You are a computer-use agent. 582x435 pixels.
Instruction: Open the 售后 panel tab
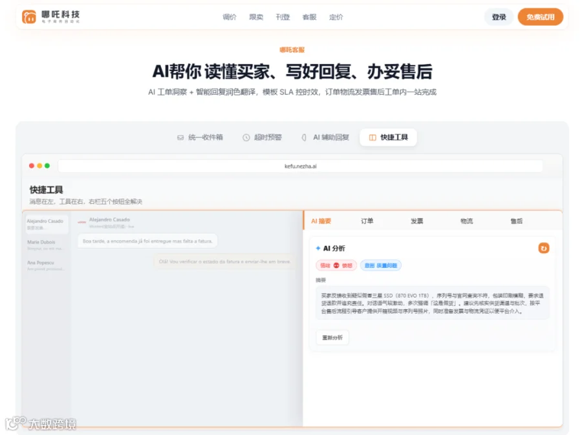pyautogui.click(x=516, y=221)
